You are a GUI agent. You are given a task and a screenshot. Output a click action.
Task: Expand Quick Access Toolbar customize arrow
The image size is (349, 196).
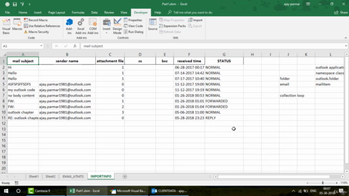(29, 4)
